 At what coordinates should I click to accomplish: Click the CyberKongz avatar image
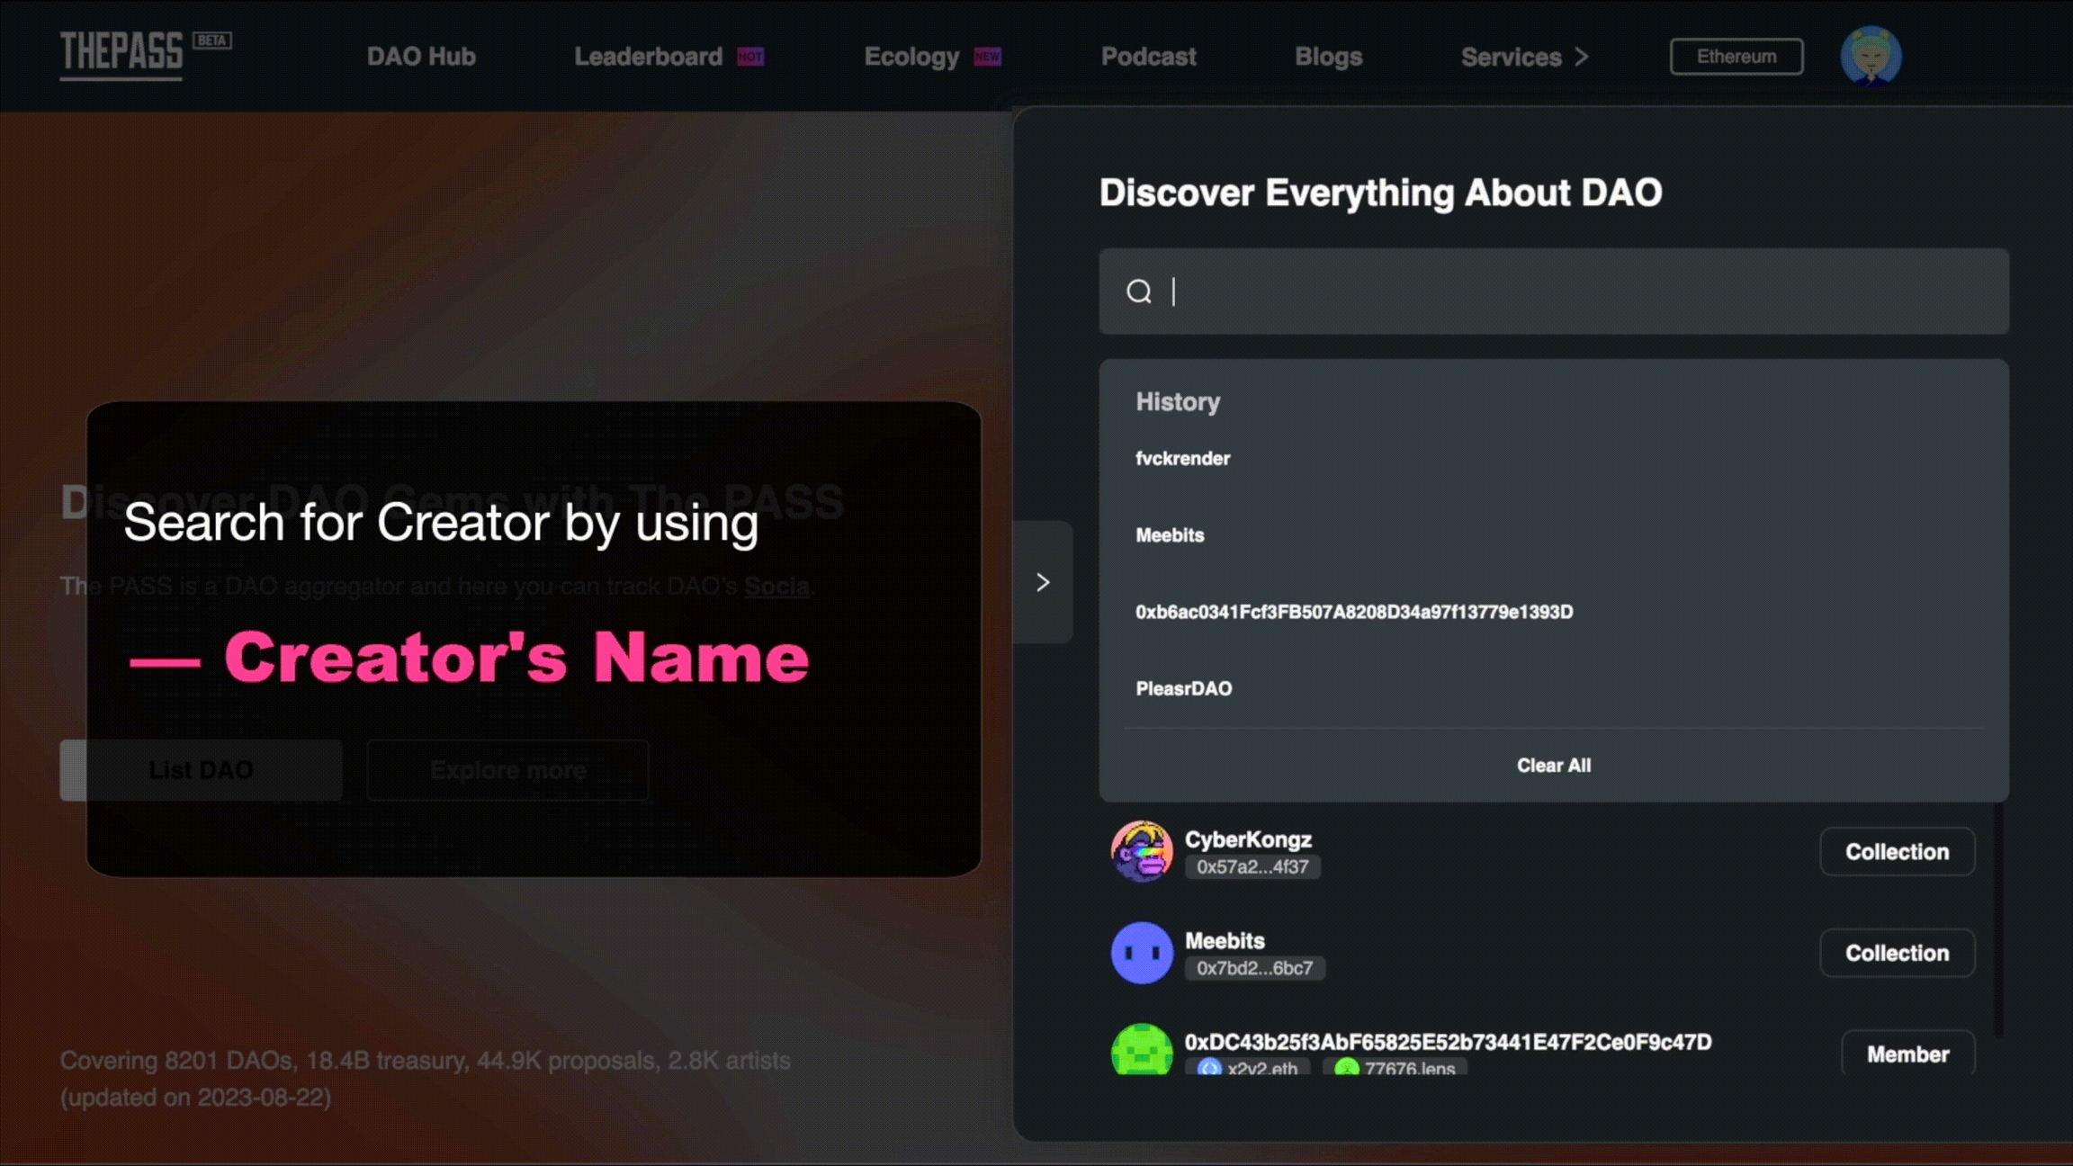pyautogui.click(x=1141, y=851)
